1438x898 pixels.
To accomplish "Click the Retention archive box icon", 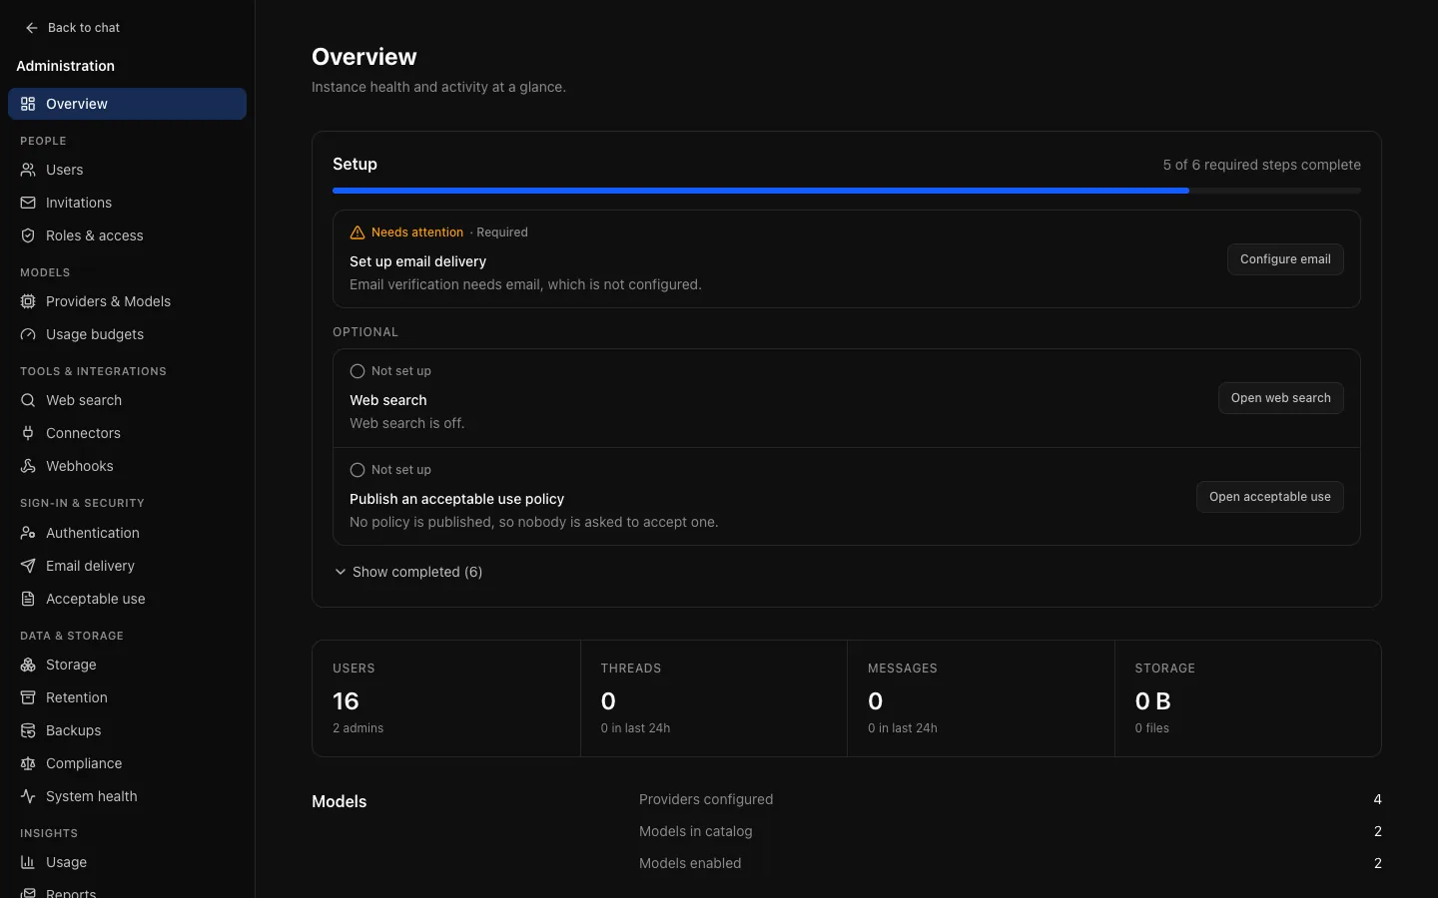I will [x=28, y=697].
